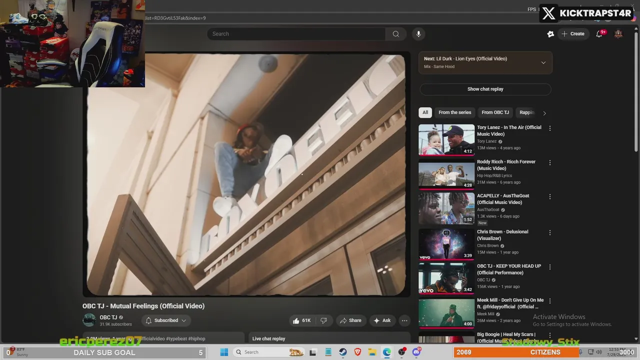Select the From the series chip
This screenshot has width=640, height=360.
455,112
